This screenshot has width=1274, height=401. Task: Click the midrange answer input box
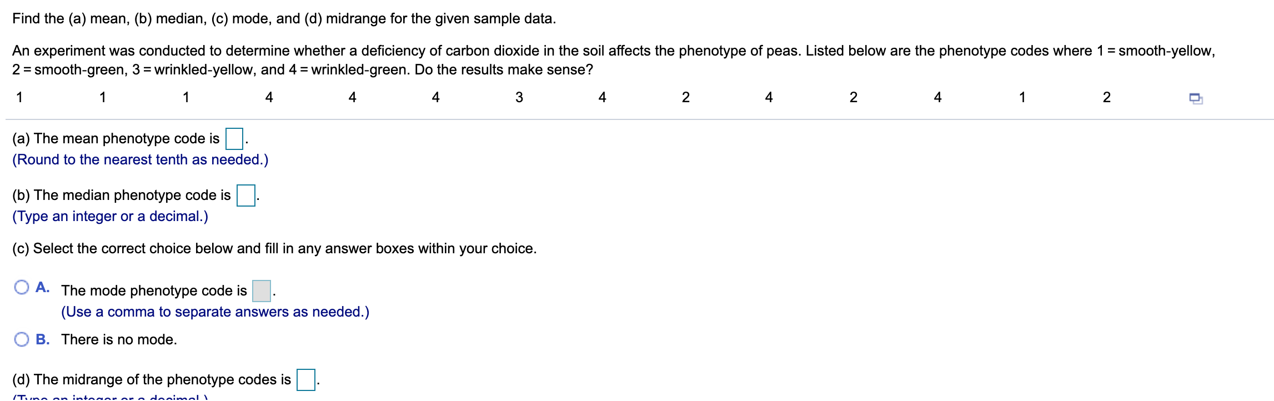(x=305, y=380)
